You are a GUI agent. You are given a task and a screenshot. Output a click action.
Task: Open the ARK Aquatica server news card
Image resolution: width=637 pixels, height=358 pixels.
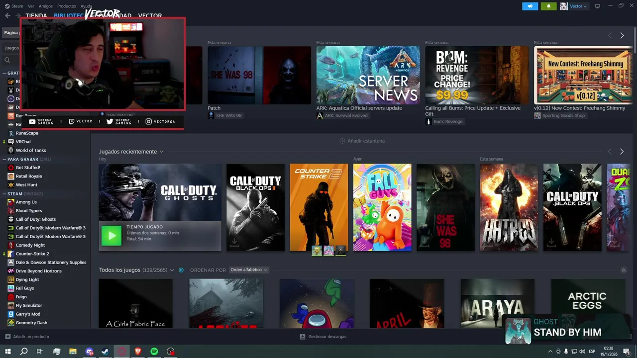point(368,75)
